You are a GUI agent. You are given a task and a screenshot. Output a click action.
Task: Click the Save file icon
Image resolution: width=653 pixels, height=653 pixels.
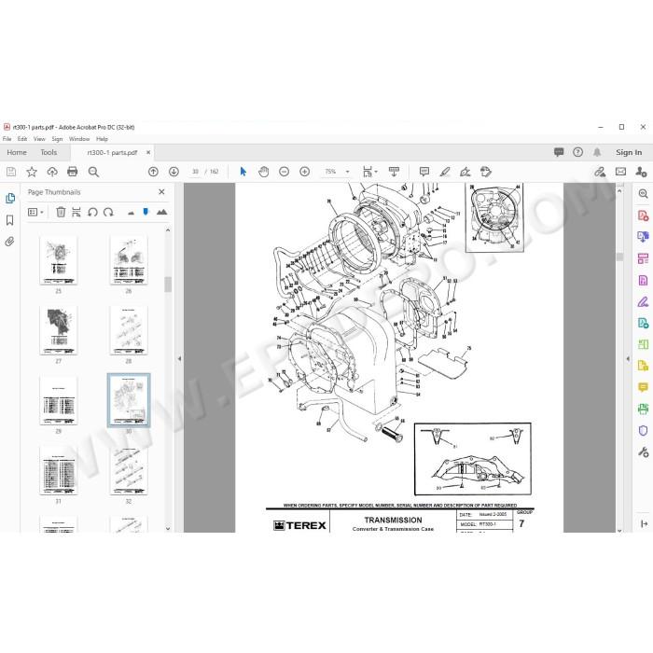(x=11, y=172)
